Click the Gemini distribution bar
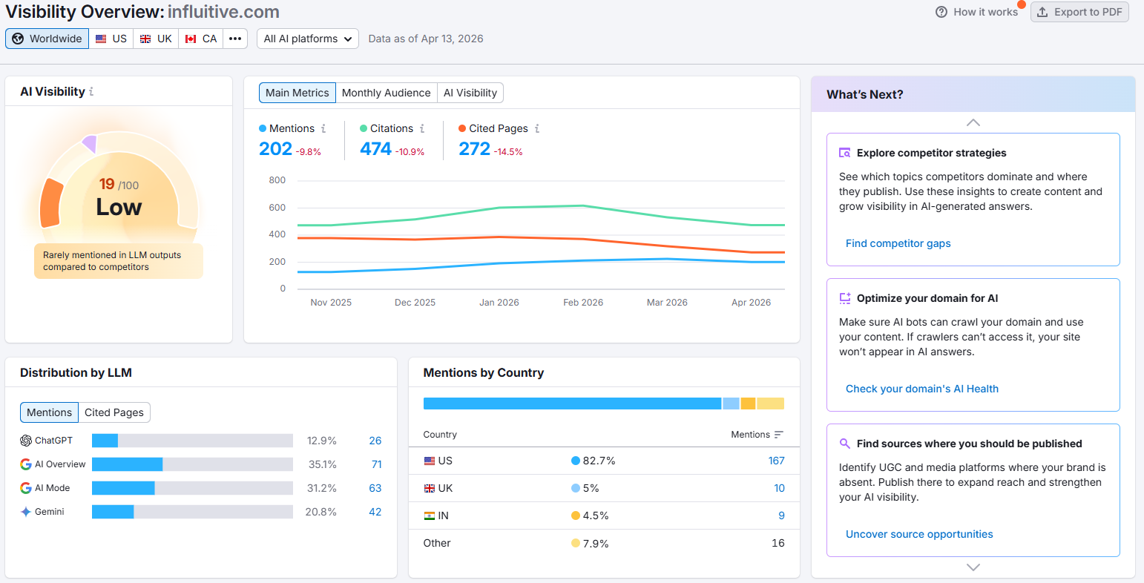This screenshot has height=583, width=1144. (x=192, y=512)
